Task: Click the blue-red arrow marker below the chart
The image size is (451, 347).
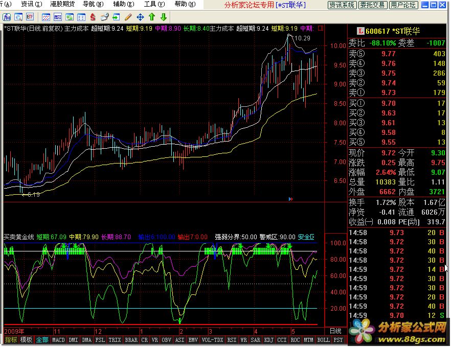Action: pyautogui.click(x=291, y=199)
